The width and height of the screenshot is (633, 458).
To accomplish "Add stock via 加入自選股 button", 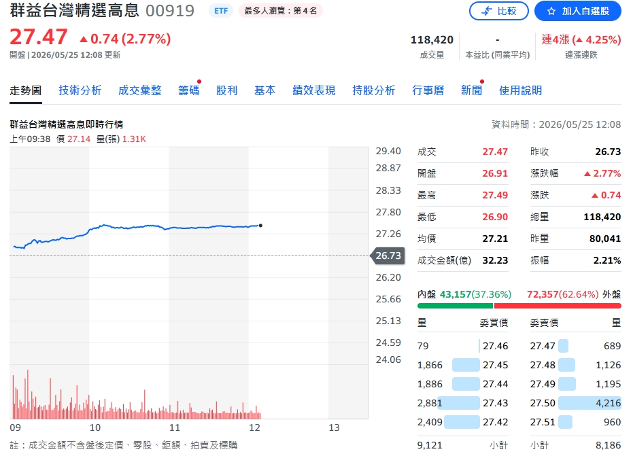I will coord(578,11).
